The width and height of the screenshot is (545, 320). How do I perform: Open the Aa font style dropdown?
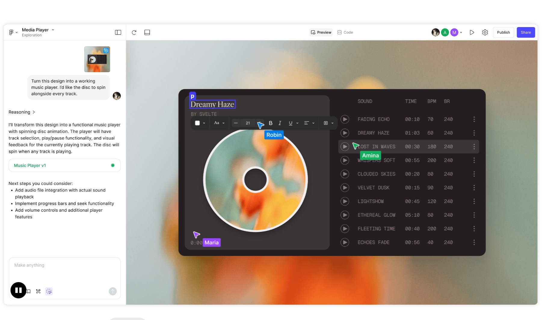tap(219, 123)
